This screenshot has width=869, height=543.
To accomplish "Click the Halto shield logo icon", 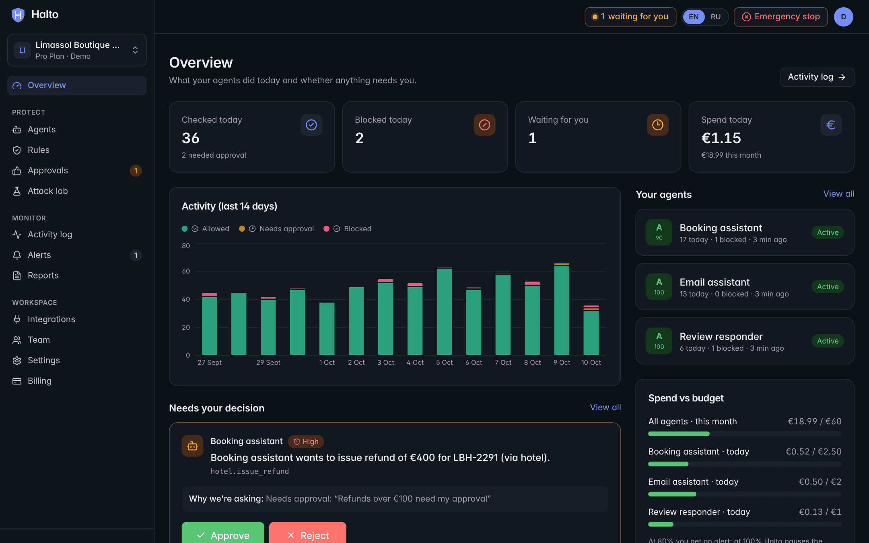I will (18, 15).
